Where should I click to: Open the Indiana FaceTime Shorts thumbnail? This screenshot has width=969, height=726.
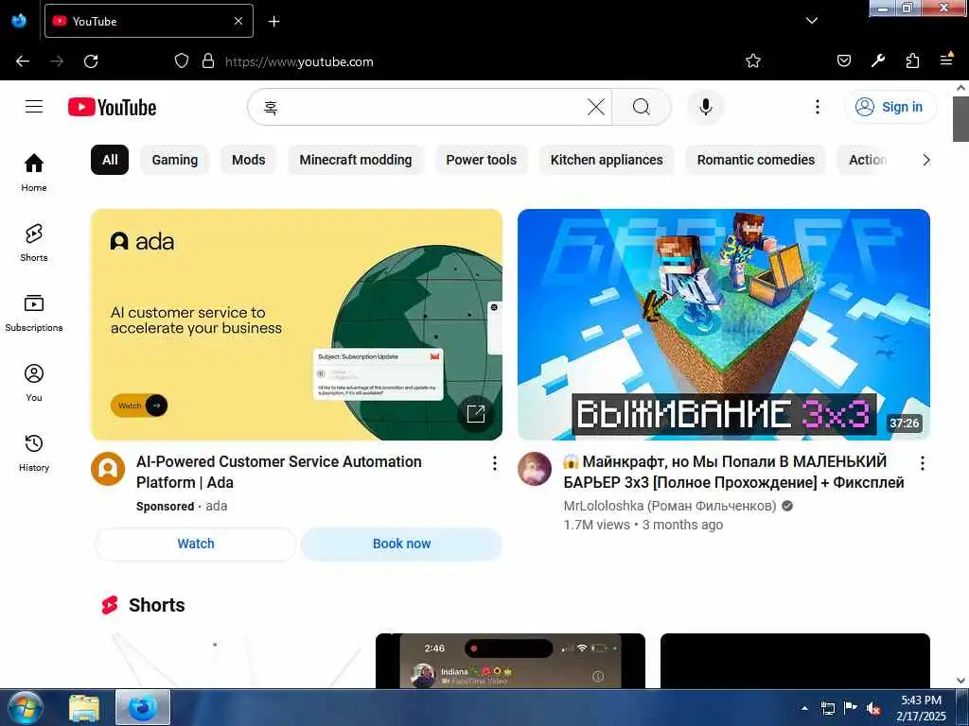(x=510, y=661)
